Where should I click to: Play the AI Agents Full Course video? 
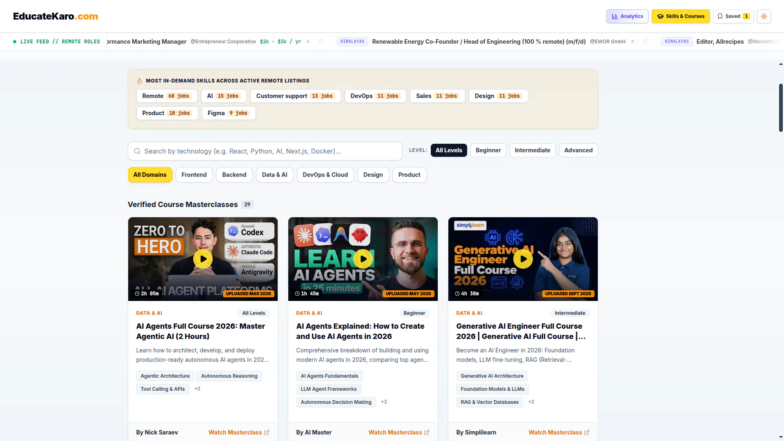203,259
